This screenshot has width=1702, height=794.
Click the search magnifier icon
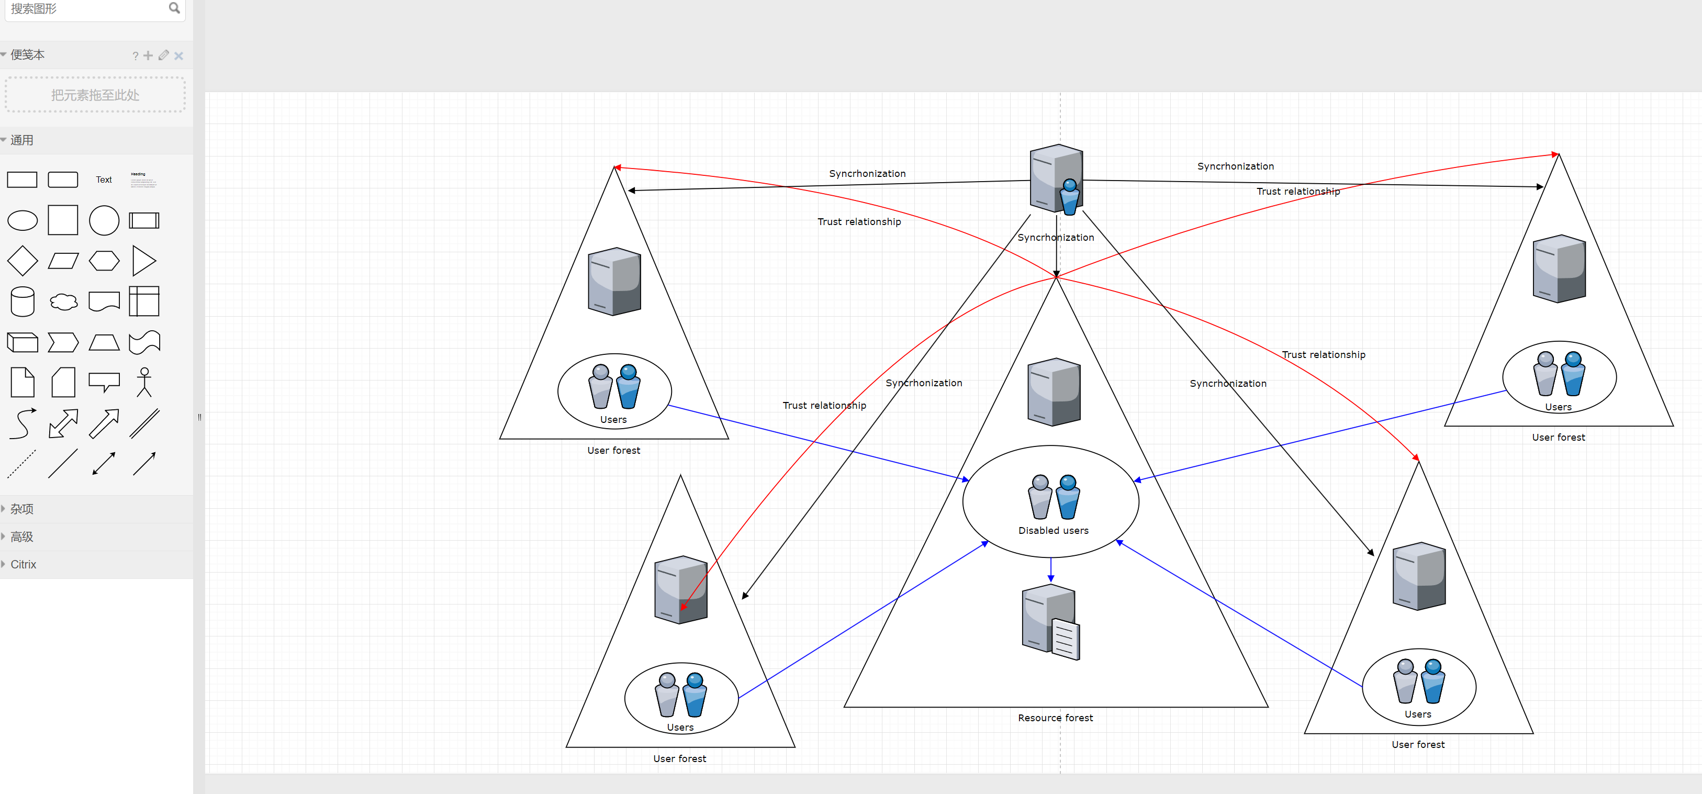tap(174, 8)
